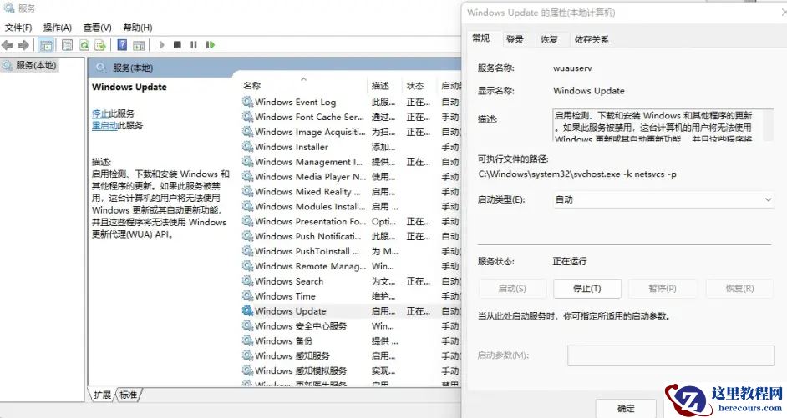
Task: Select the Windows Installer service row
Action: pyautogui.click(x=350, y=147)
